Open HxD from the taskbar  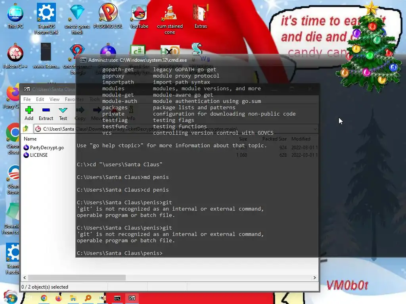102,298
